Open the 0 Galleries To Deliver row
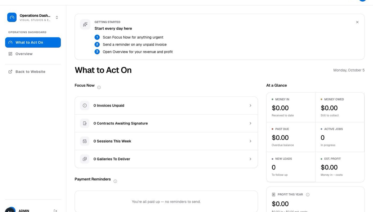Screen dimensions: 373x212 [166, 159]
